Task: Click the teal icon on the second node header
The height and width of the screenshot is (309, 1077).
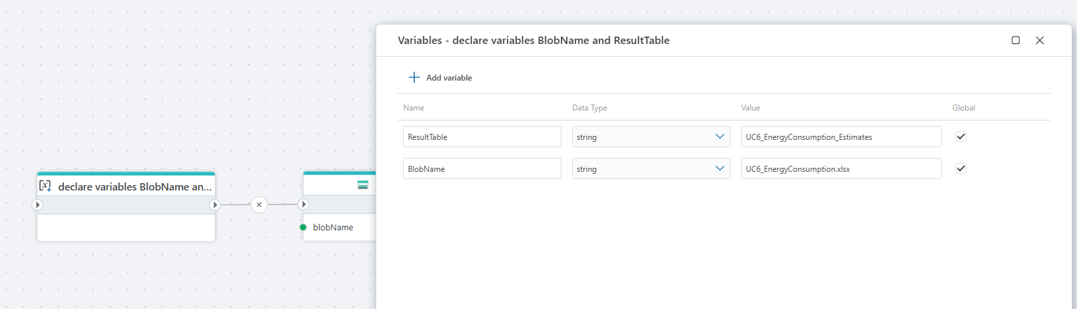Action: tap(363, 185)
